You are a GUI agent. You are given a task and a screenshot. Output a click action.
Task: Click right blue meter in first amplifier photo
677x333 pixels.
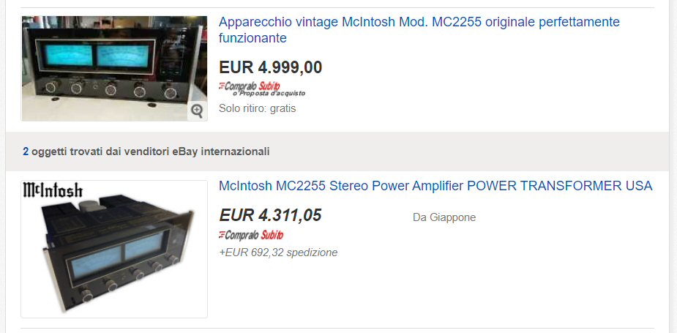(x=124, y=56)
